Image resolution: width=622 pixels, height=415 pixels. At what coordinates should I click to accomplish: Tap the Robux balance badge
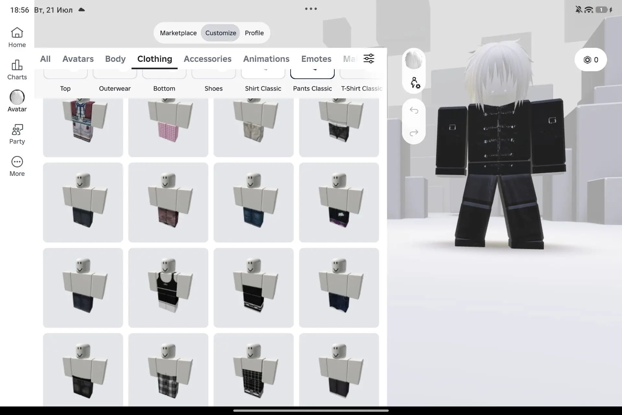[x=591, y=60]
